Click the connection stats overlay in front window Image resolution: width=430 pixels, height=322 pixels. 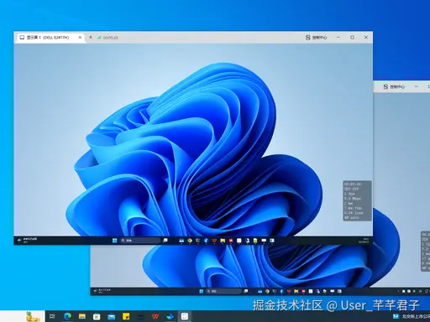coord(357,200)
